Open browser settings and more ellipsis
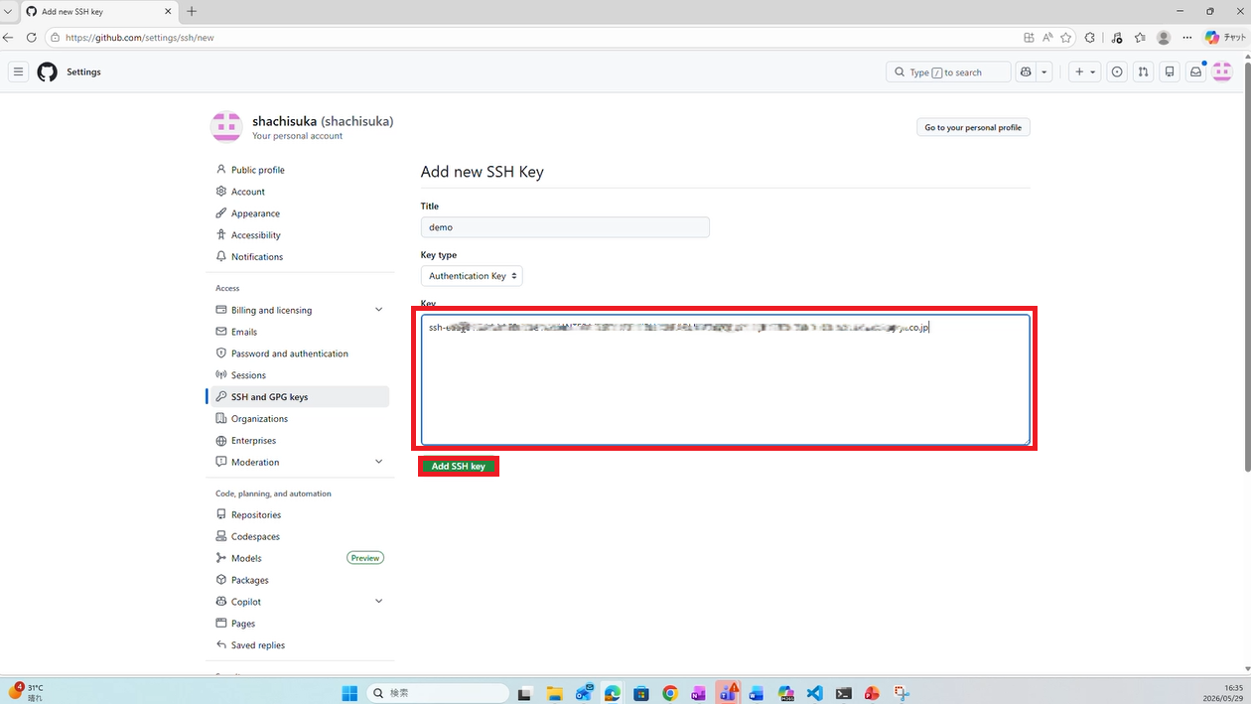This screenshot has width=1251, height=704. [1186, 38]
